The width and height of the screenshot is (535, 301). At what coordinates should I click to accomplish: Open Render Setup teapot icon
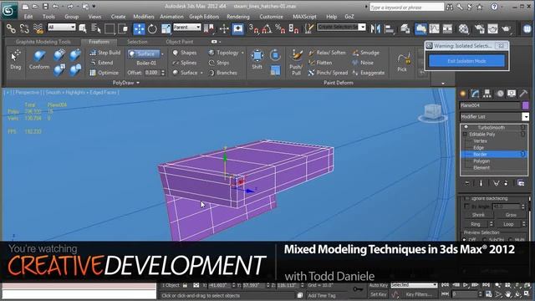(x=479, y=29)
